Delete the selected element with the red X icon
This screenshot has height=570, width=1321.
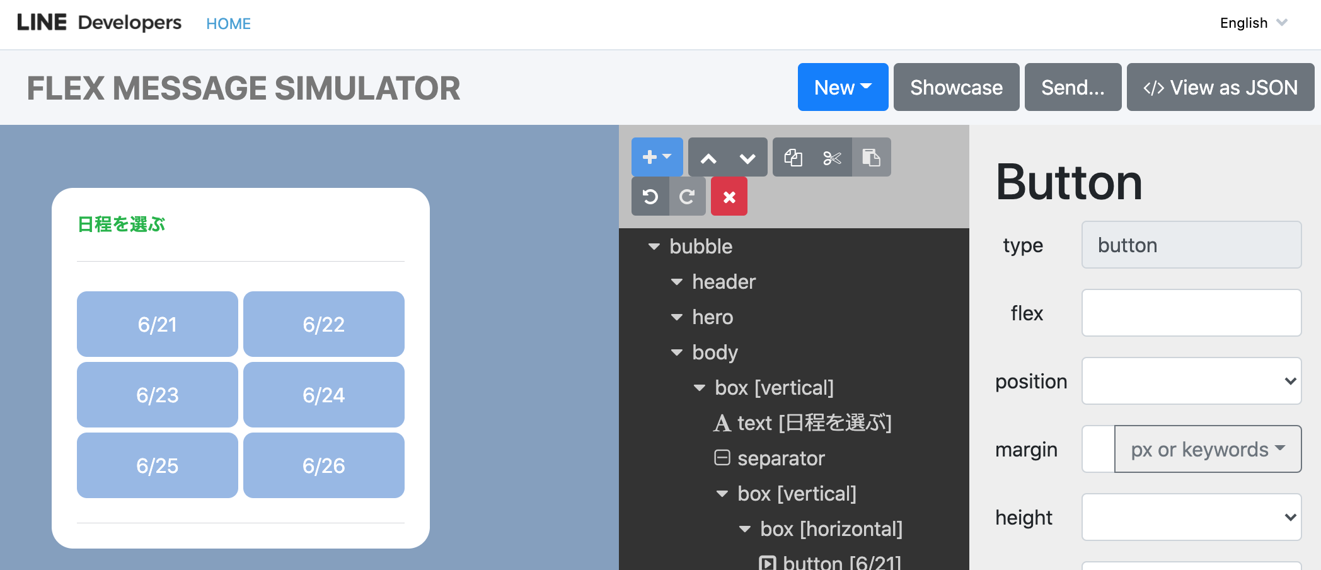pos(729,196)
